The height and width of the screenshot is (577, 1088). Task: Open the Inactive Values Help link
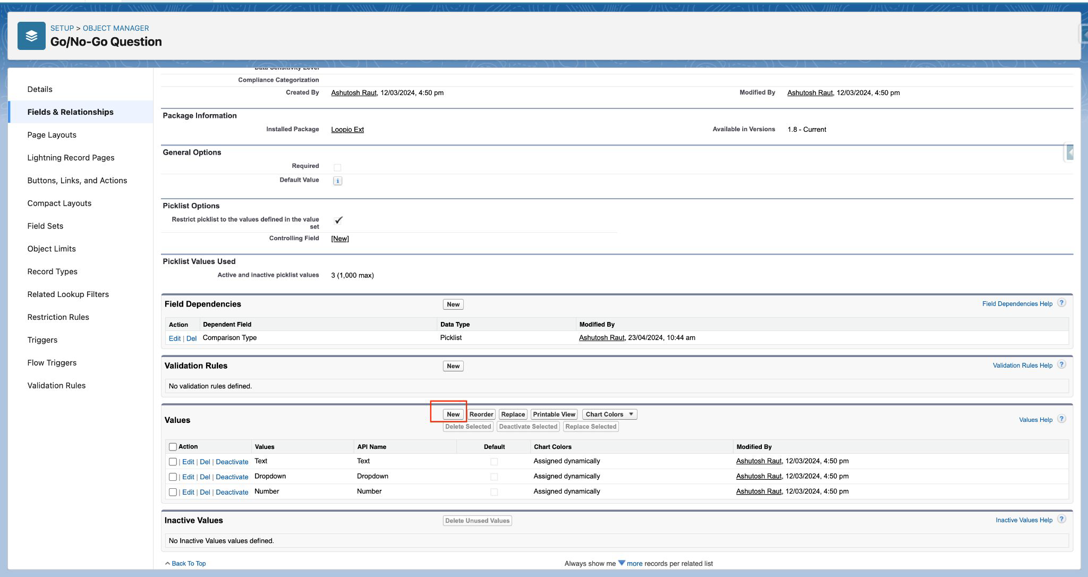pyautogui.click(x=1024, y=520)
